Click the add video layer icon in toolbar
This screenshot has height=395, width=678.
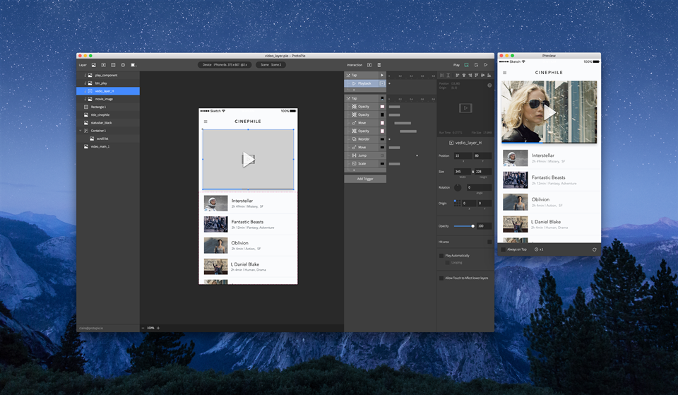click(103, 65)
